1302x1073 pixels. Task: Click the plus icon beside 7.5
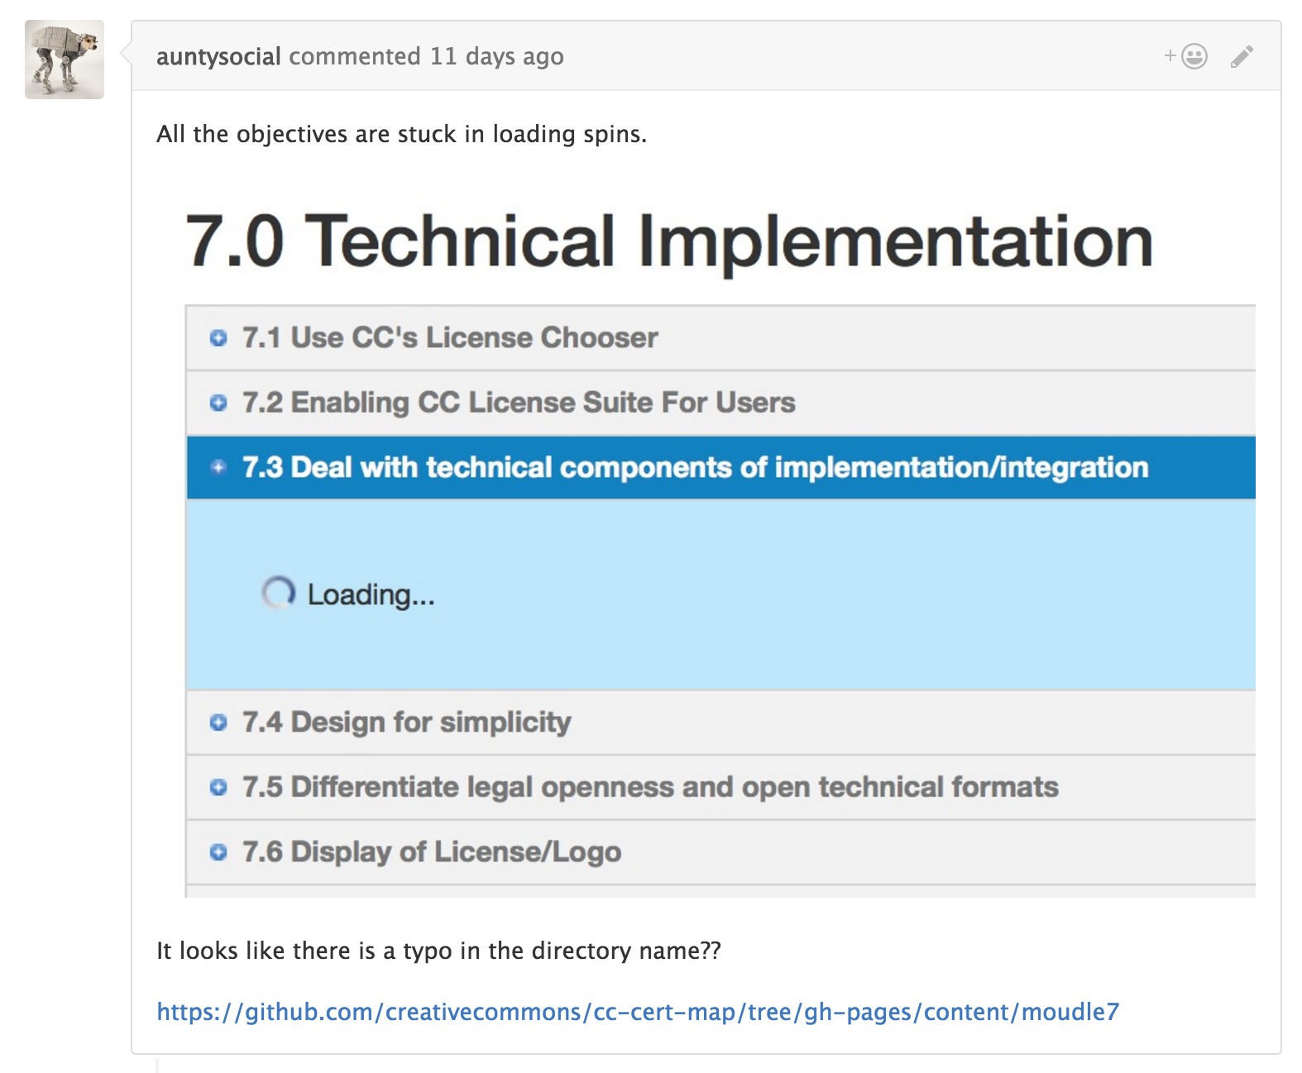click(218, 787)
